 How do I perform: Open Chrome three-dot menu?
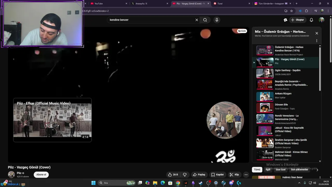pos(328,11)
